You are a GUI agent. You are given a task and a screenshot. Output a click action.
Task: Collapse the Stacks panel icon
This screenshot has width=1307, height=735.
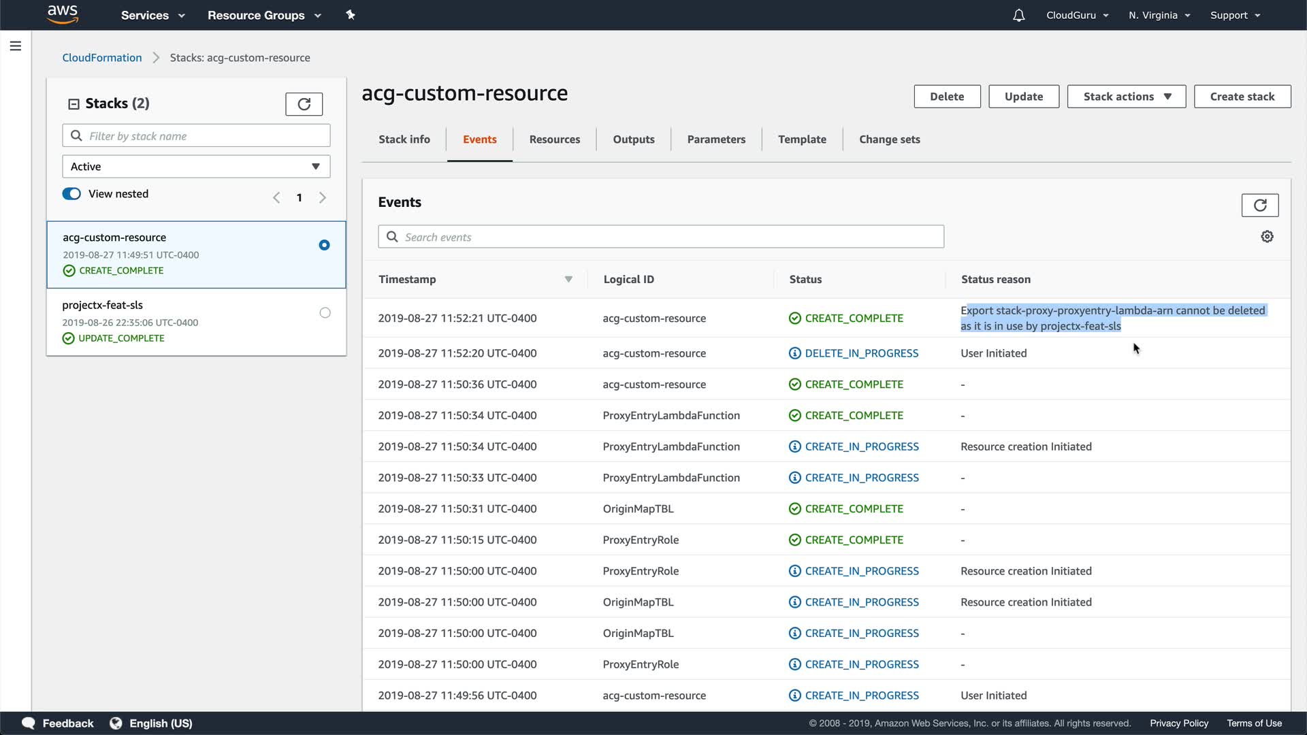(74, 104)
